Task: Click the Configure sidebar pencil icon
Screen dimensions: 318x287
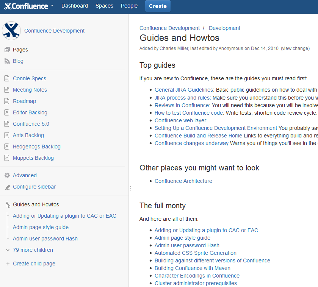Action: [x=7, y=187]
